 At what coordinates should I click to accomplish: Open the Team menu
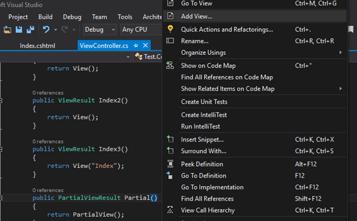click(99, 17)
